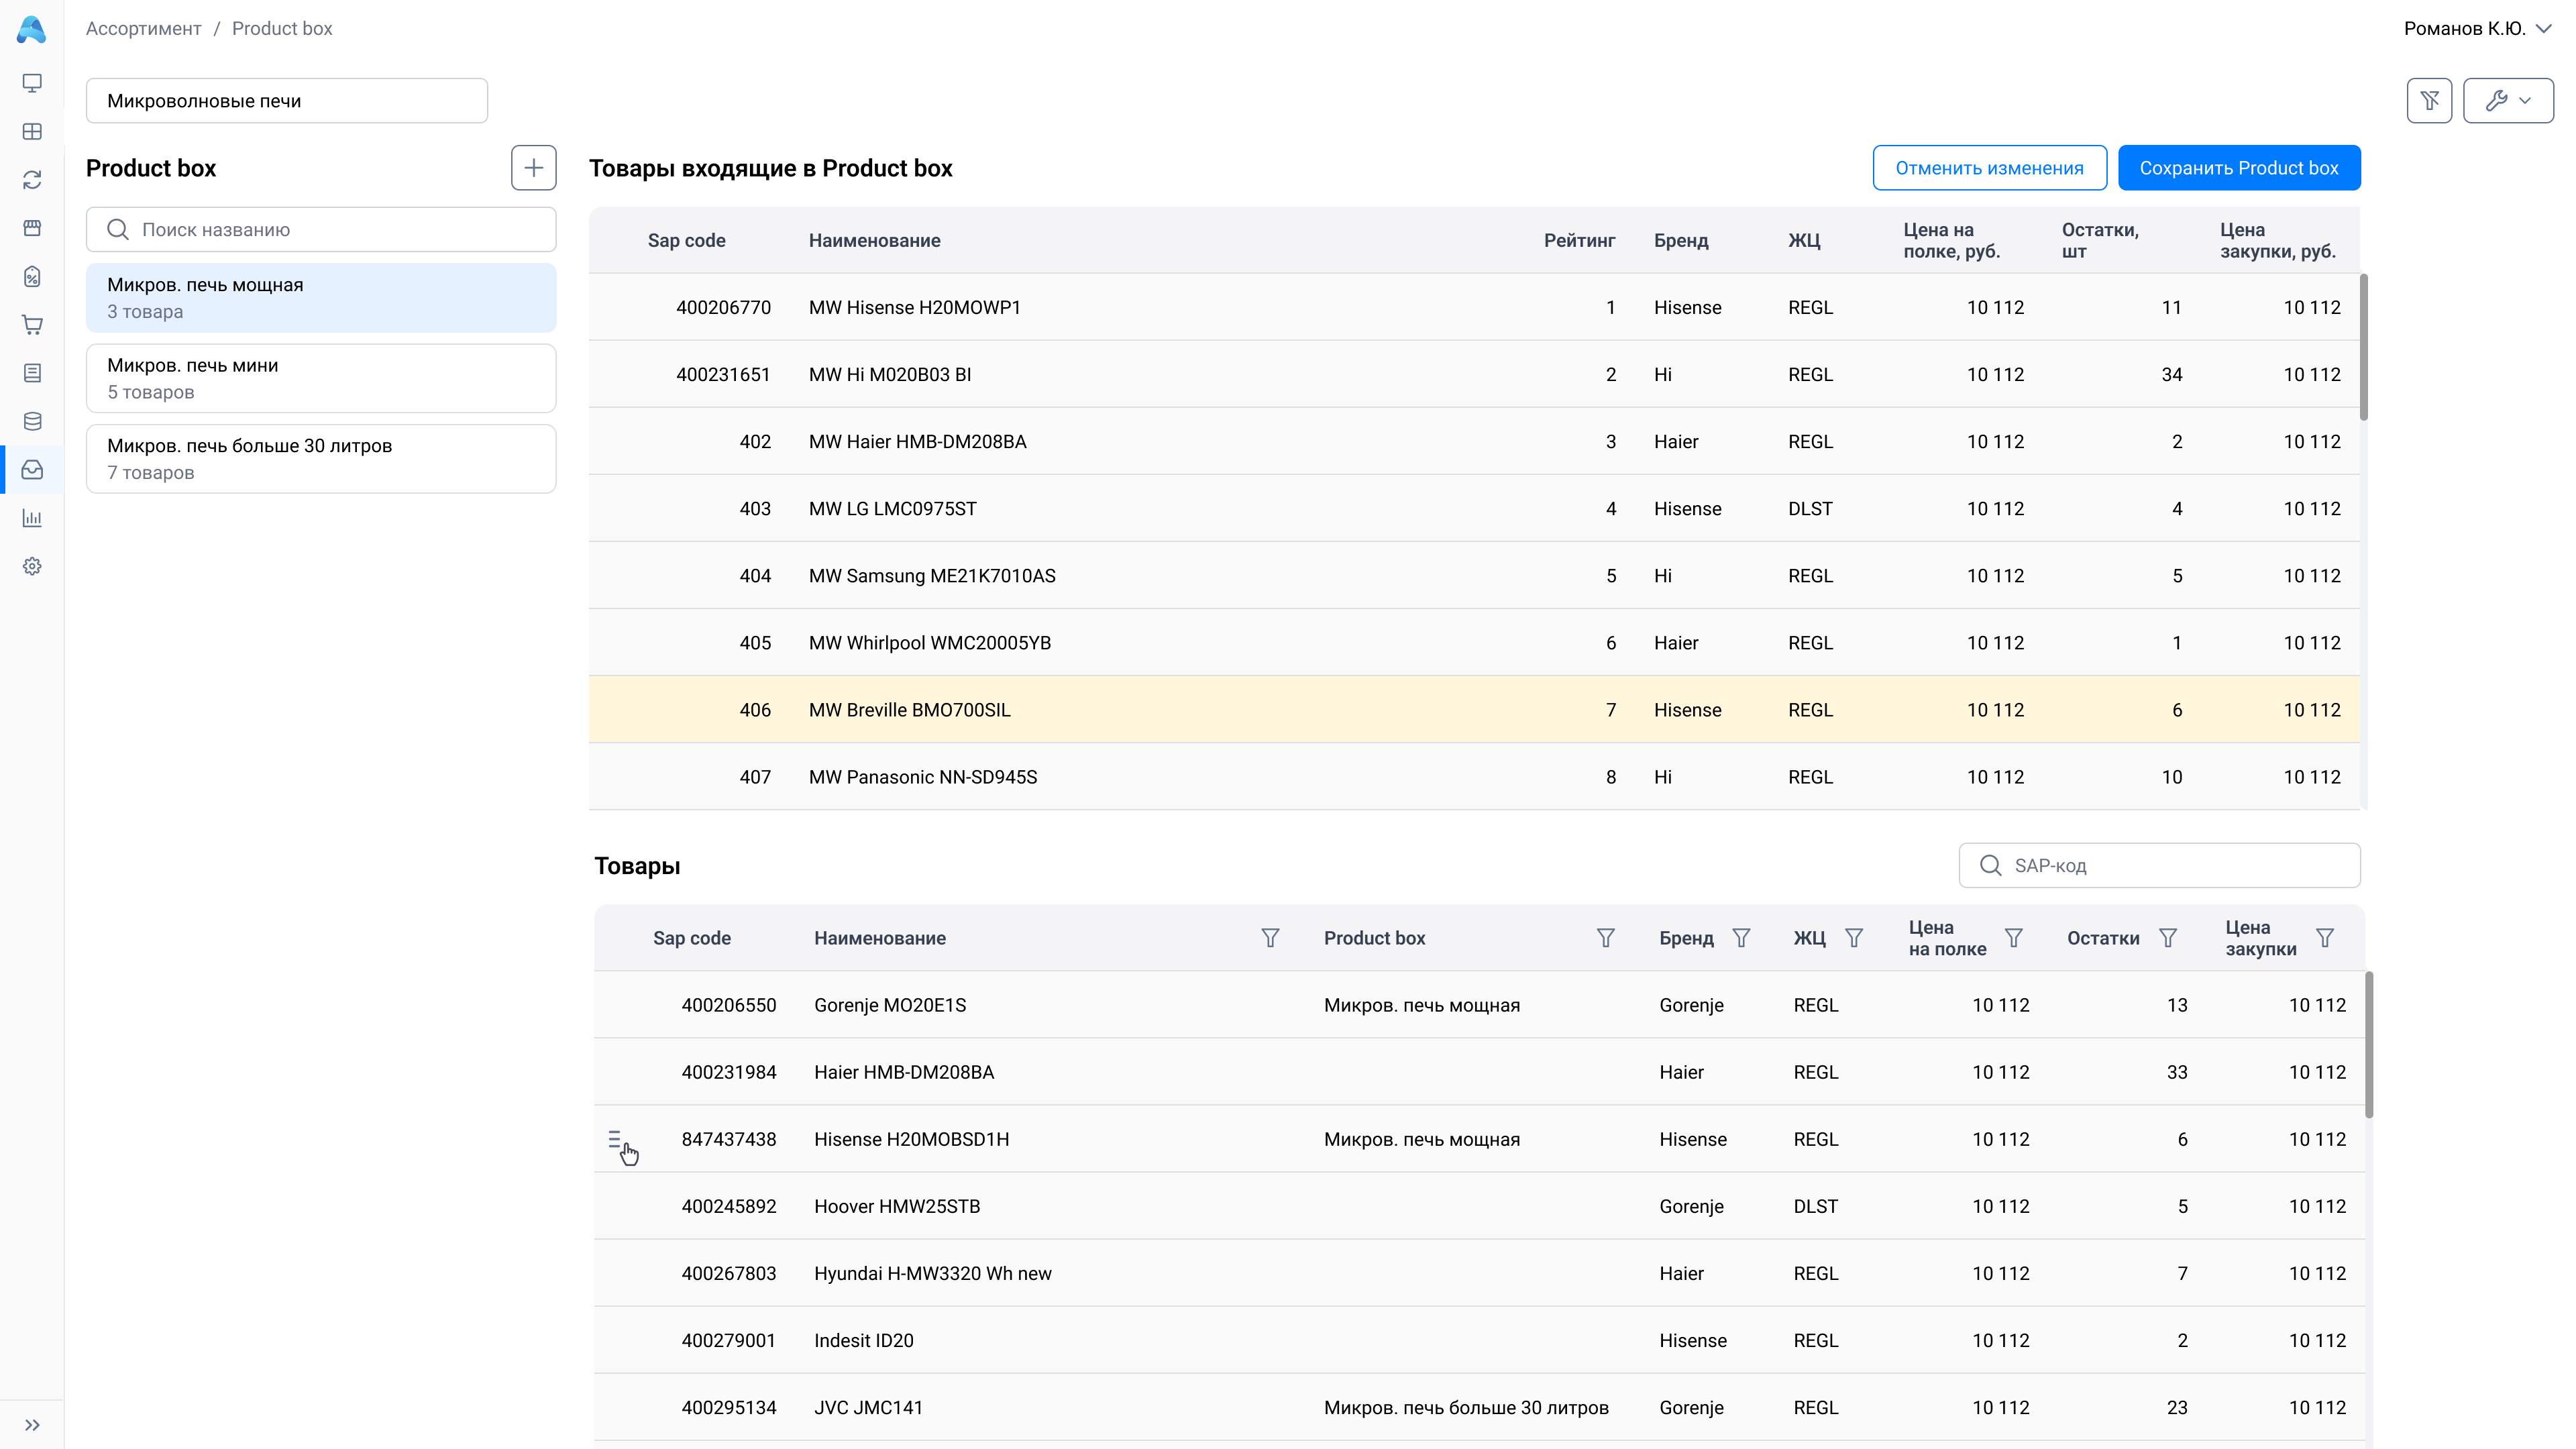Image resolution: width=2576 pixels, height=1449 pixels.
Task: Filter the Цена на полке column
Action: click(2014, 938)
